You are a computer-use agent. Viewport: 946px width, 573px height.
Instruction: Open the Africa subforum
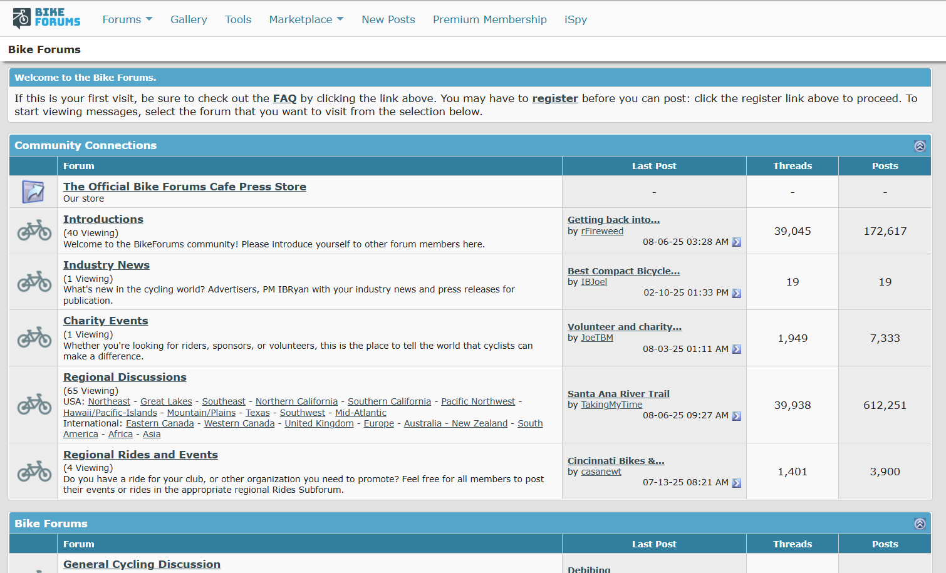(120, 434)
